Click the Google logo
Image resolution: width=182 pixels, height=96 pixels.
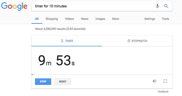[14, 6]
